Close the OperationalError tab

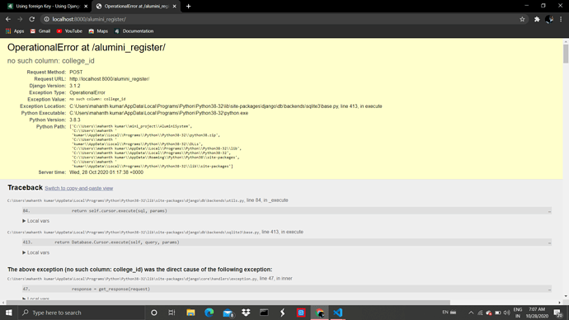175,6
